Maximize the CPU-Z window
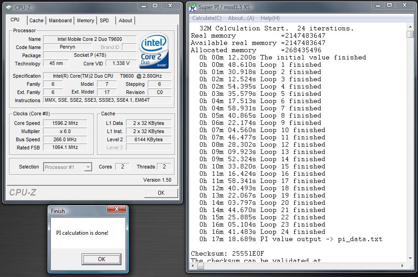This screenshot has height=277, width=418. tap(155, 6)
